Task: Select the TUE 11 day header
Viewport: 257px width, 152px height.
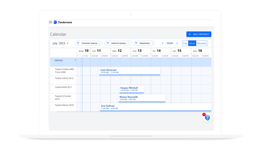Action: [96, 51]
